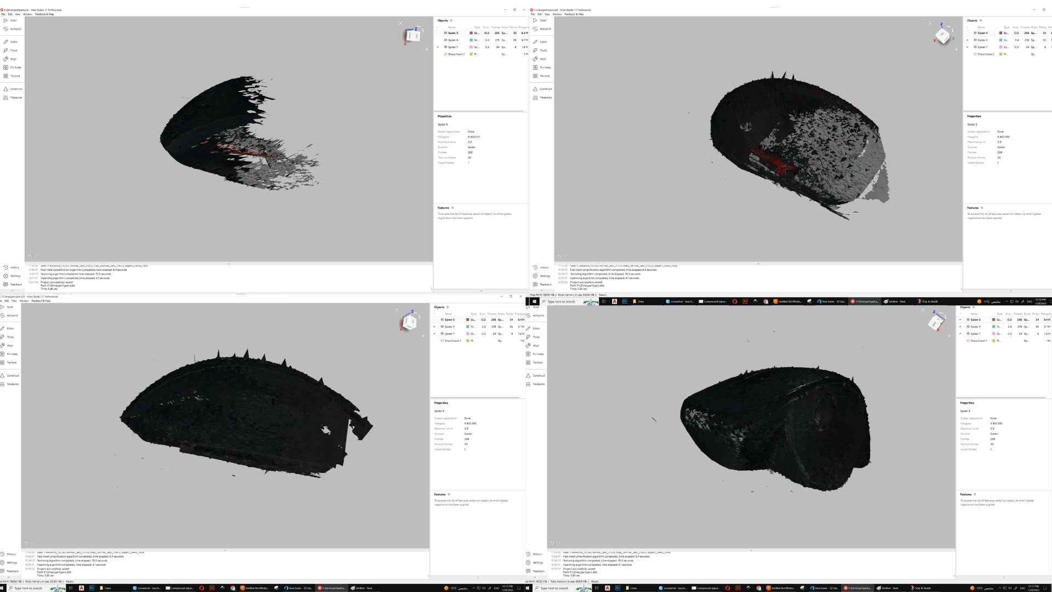Open Editor in bottom-right Artec window

click(x=533, y=328)
